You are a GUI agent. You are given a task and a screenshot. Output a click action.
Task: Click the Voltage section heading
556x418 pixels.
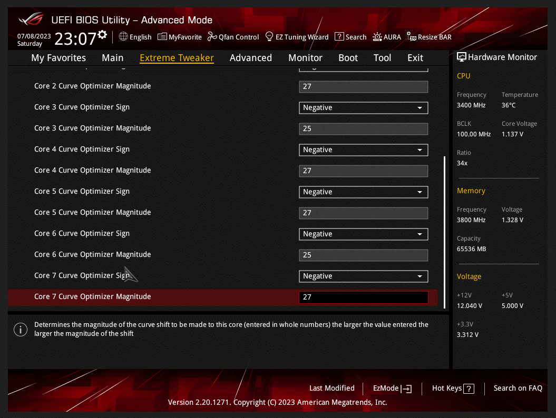pyautogui.click(x=469, y=277)
